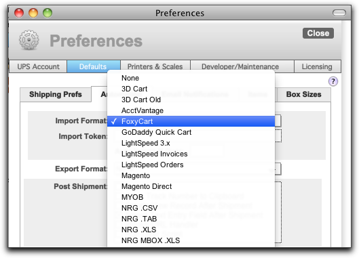Viewport: 359px width, 258px height.
Task: Open the Box Sizes sub-tab
Action: tap(303, 94)
